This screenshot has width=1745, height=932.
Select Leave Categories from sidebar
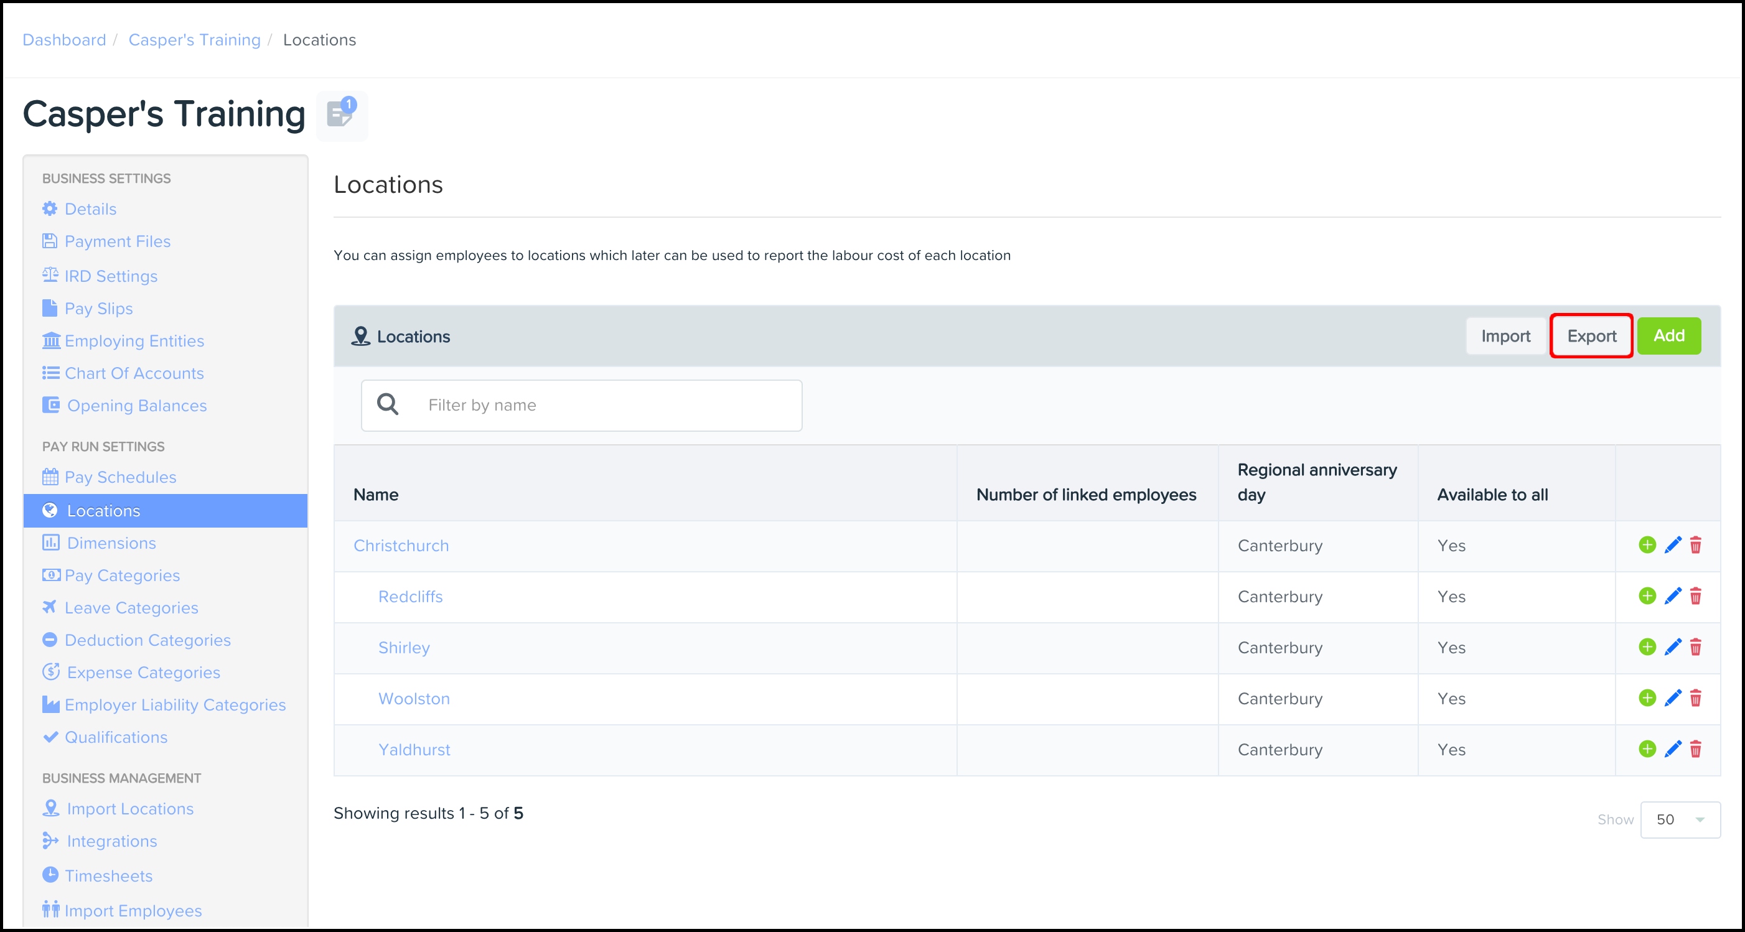pos(131,608)
